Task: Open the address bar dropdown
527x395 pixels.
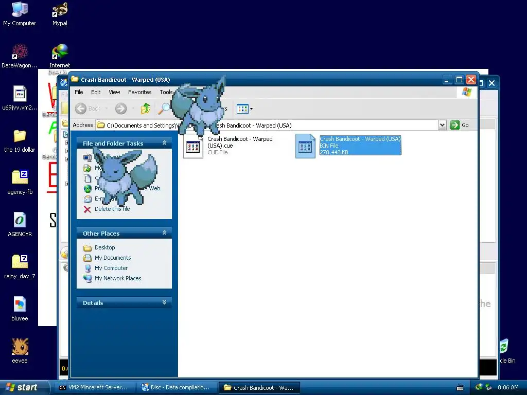Action: pos(442,125)
